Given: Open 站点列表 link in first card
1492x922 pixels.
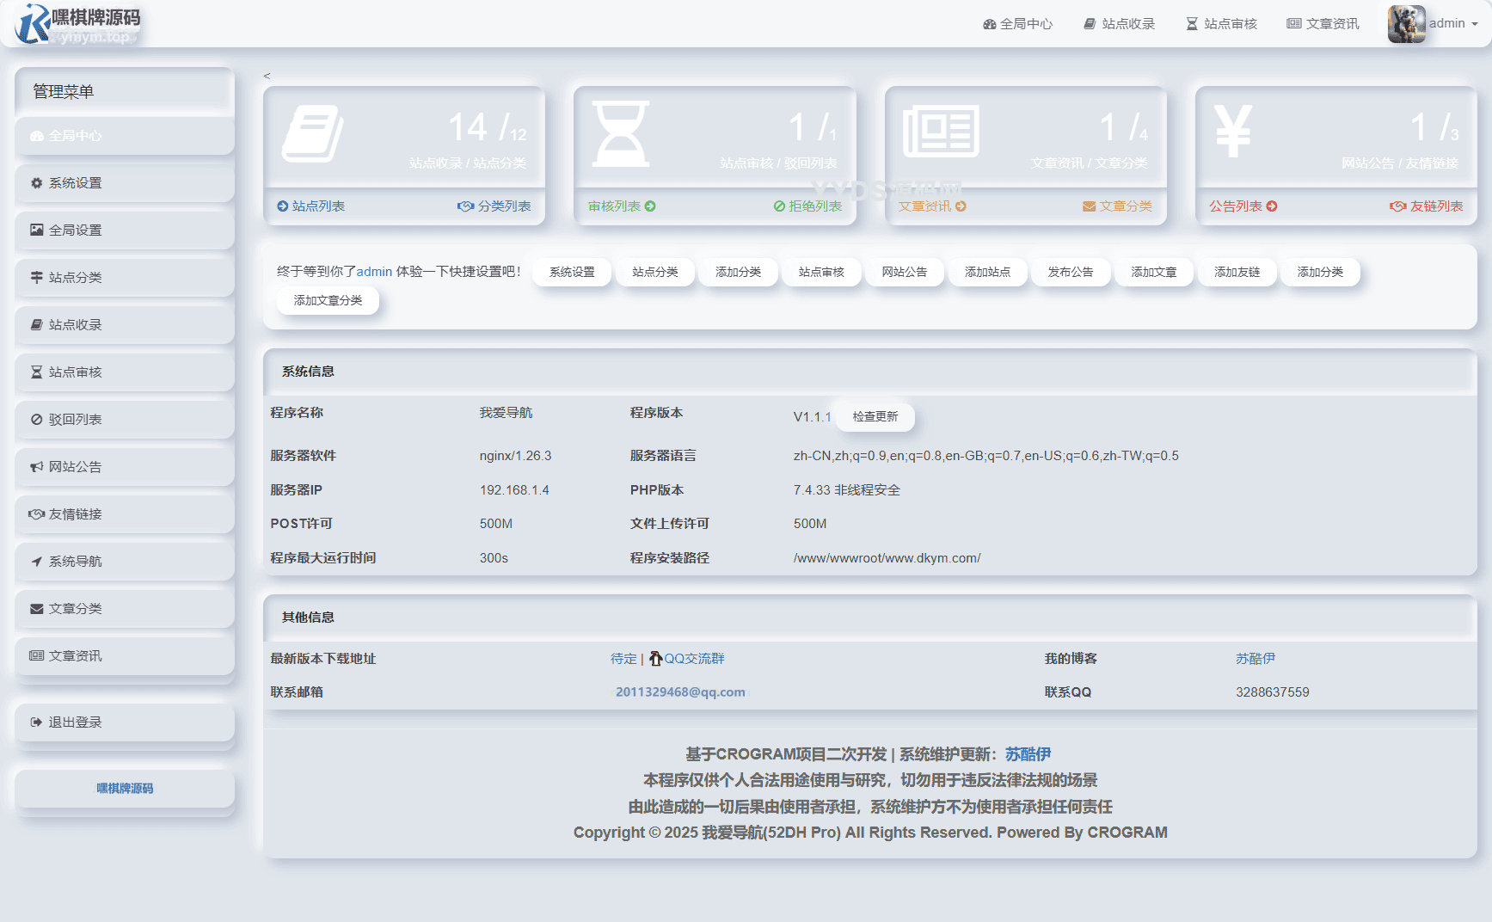Looking at the screenshot, I should pos(310,206).
